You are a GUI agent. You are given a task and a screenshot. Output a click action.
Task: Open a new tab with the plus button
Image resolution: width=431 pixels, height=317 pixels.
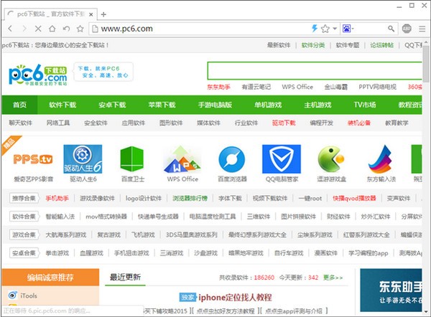point(103,14)
